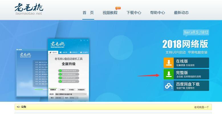Switch to ISO模式 tab in preview window

62,90
